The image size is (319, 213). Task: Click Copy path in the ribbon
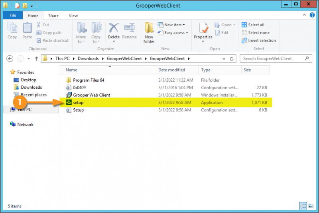pyautogui.click(x=49, y=33)
